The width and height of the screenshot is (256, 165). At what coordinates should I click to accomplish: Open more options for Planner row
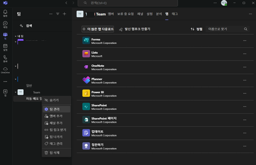coord(245,80)
